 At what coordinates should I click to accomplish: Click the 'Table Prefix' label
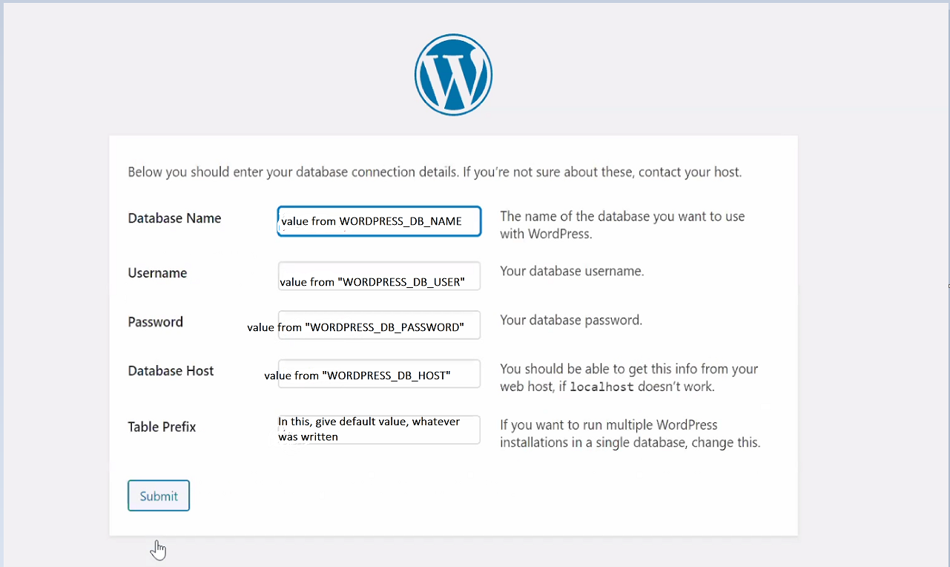pos(162,427)
